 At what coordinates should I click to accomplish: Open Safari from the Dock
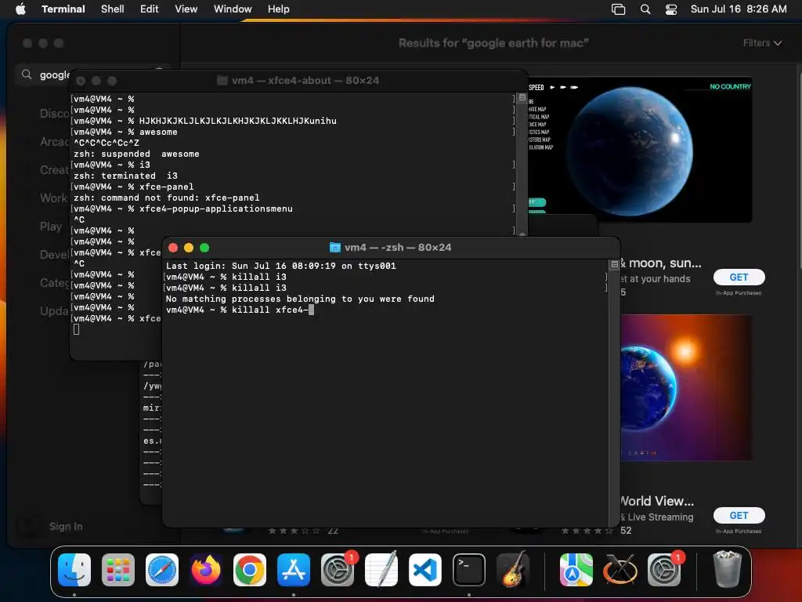tap(162, 570)
